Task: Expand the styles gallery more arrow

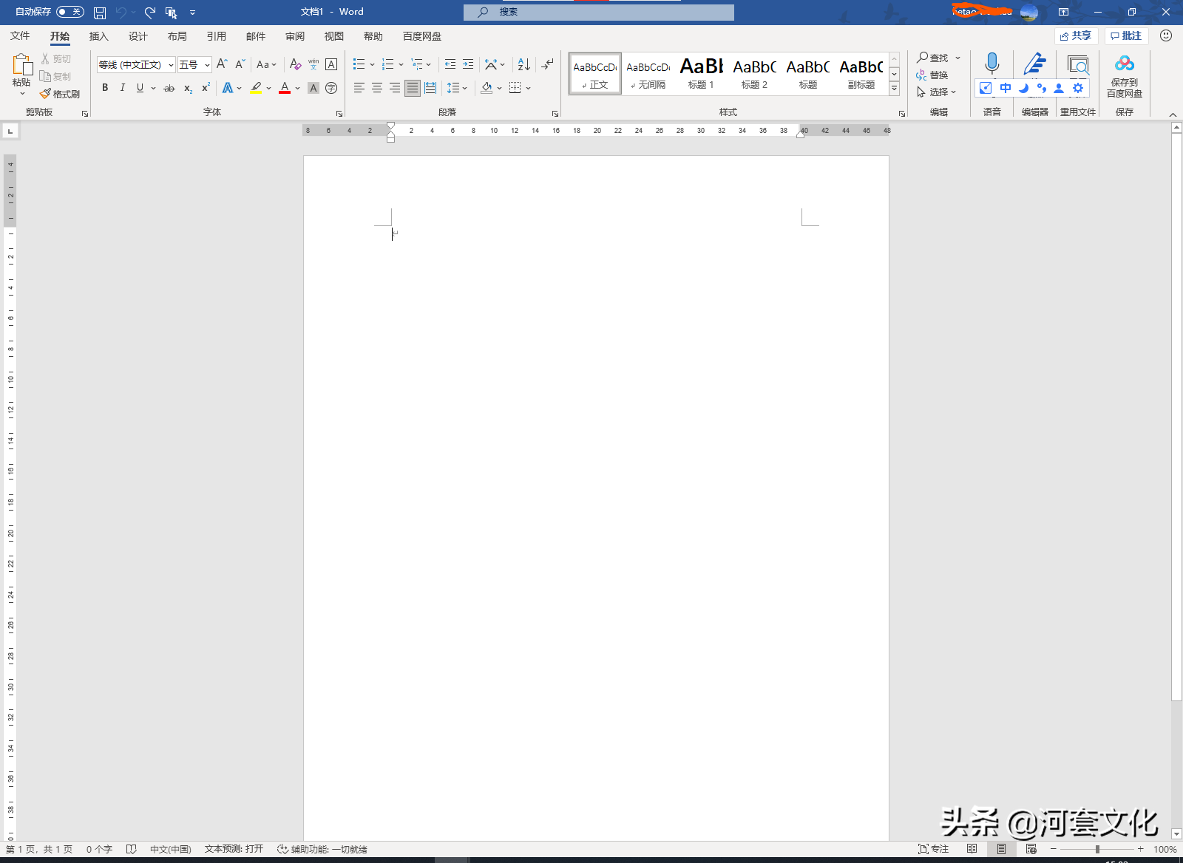Action: point(894,89)
